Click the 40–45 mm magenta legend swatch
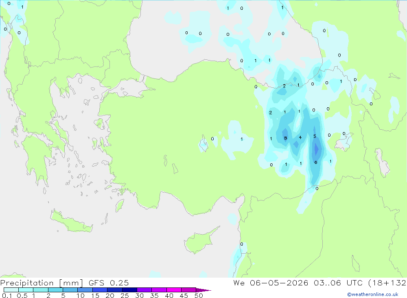The height and width of the screenshot is (298, 407). (174, 290)
